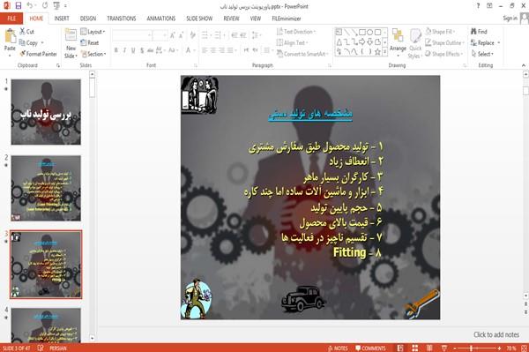This screenshot has height=352, width=529.
Task: Select the down arrow shape in gallery
Action: click(x=369, y=41)
